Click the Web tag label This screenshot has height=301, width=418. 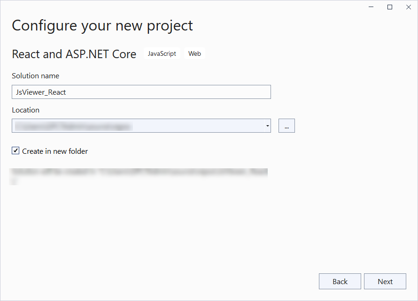[x=194, y=54]
